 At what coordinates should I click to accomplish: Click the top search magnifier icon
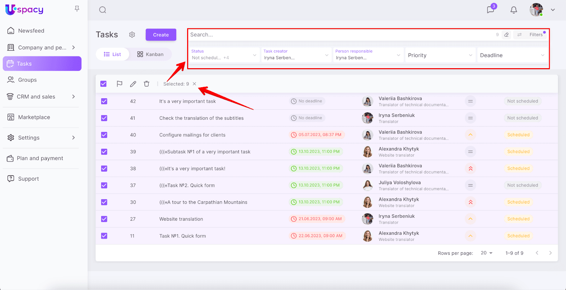tap(103, 10)
